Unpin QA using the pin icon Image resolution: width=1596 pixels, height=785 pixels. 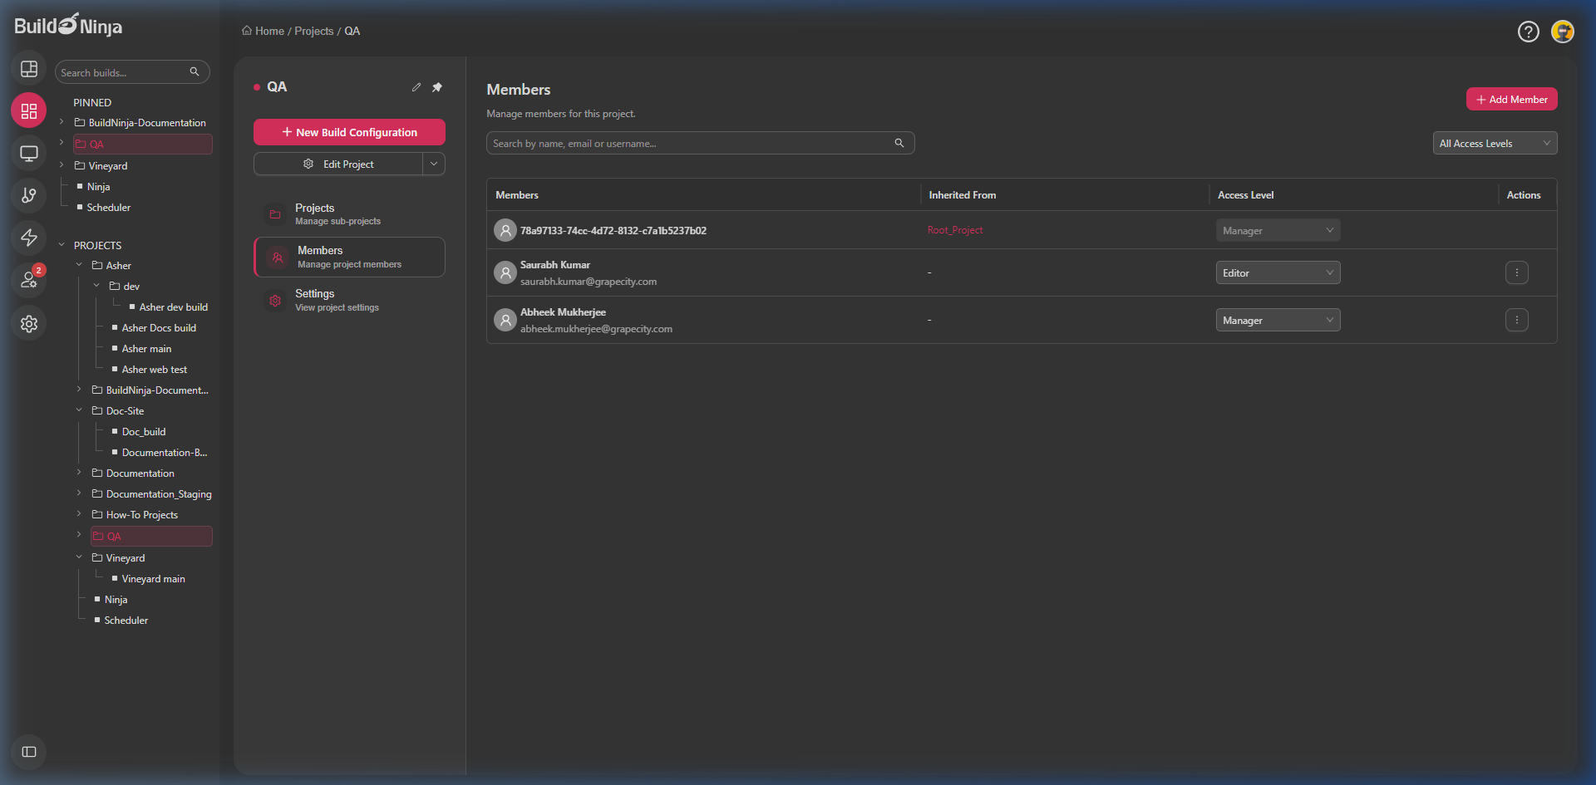pos(437,86)
